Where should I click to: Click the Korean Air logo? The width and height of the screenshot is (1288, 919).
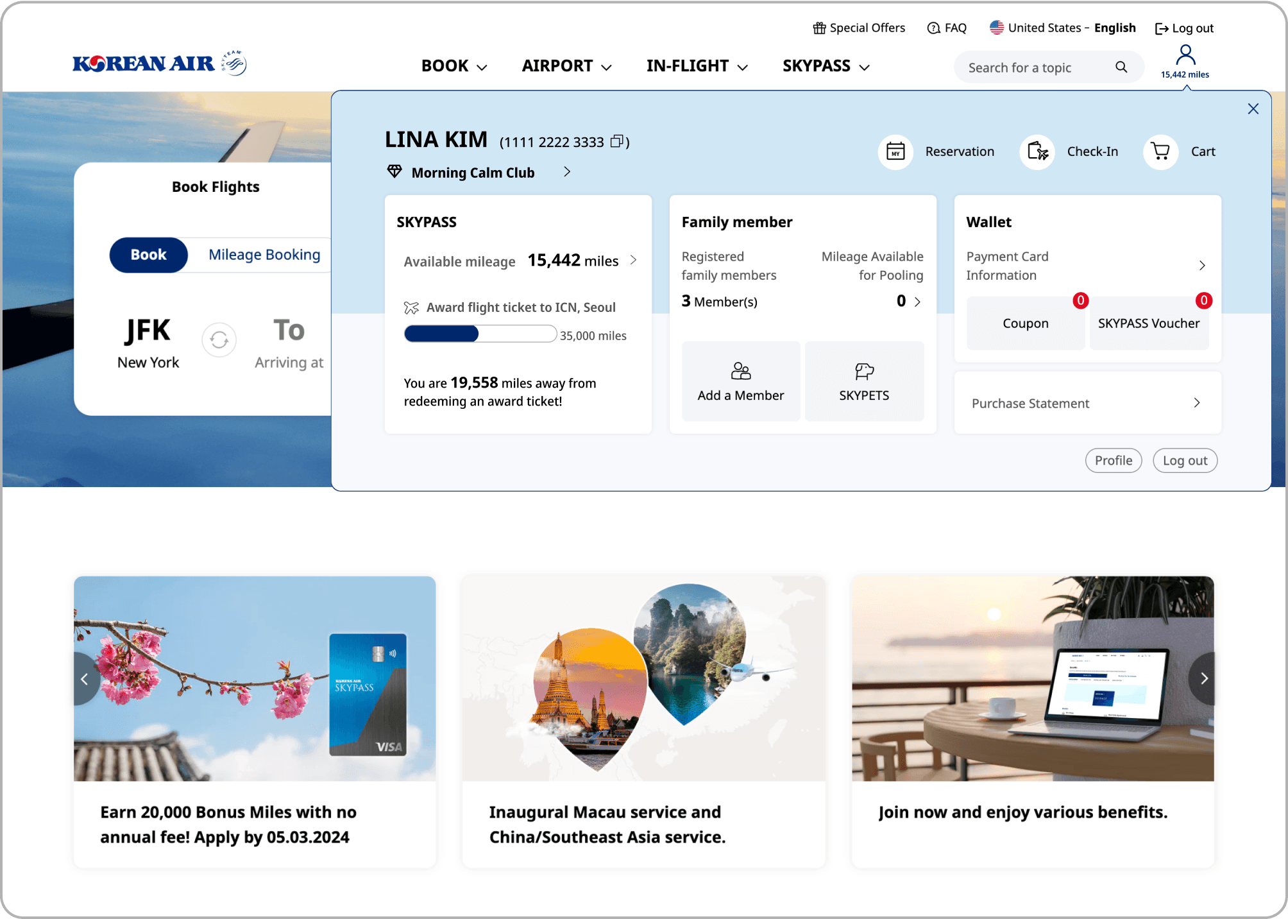pos(160,64)
